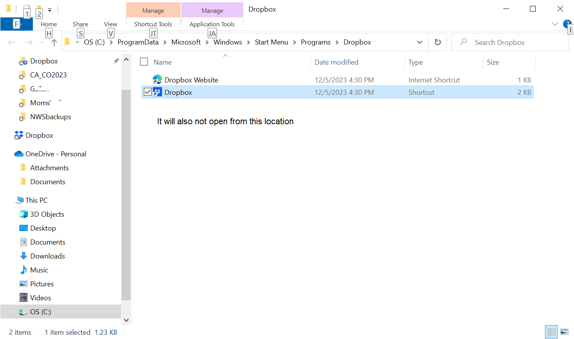574x339 pixels.
Task: Uncheck the Dropbox shortcut checkbox
Action: [x=147, y=92]
